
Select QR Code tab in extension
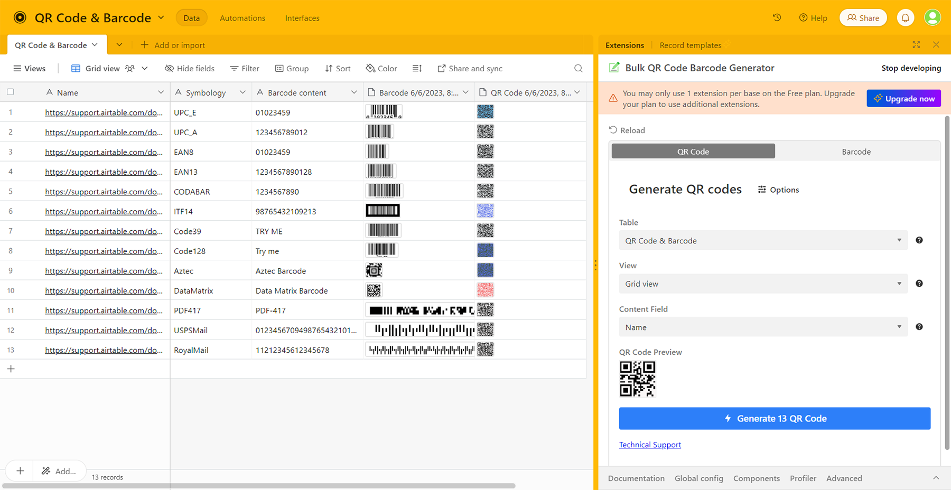point(693,152)
